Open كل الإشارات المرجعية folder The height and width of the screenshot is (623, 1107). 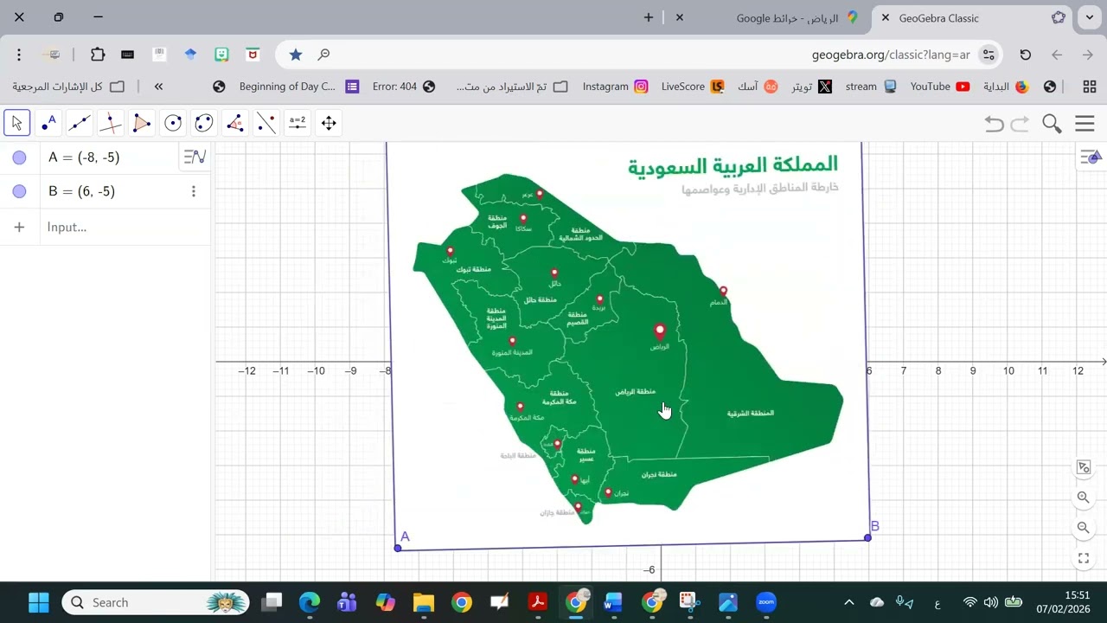pyautogui.click(x=68, y=87)
